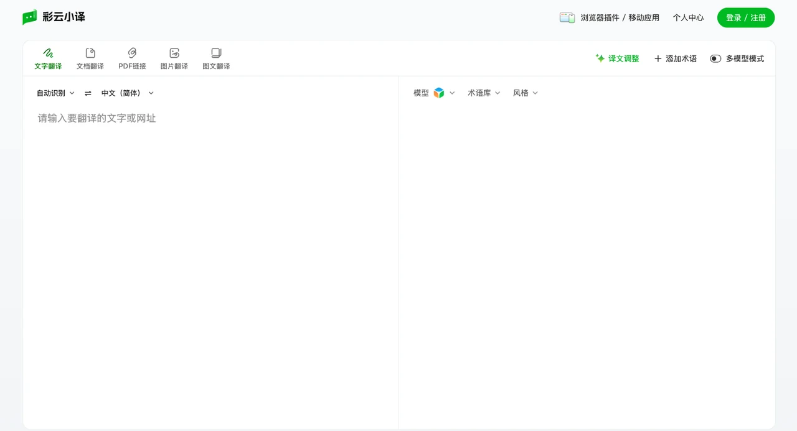Screen dimensions: 797x431
Task: Click the browser plugin device icon
Action: (x=567, y=17)
